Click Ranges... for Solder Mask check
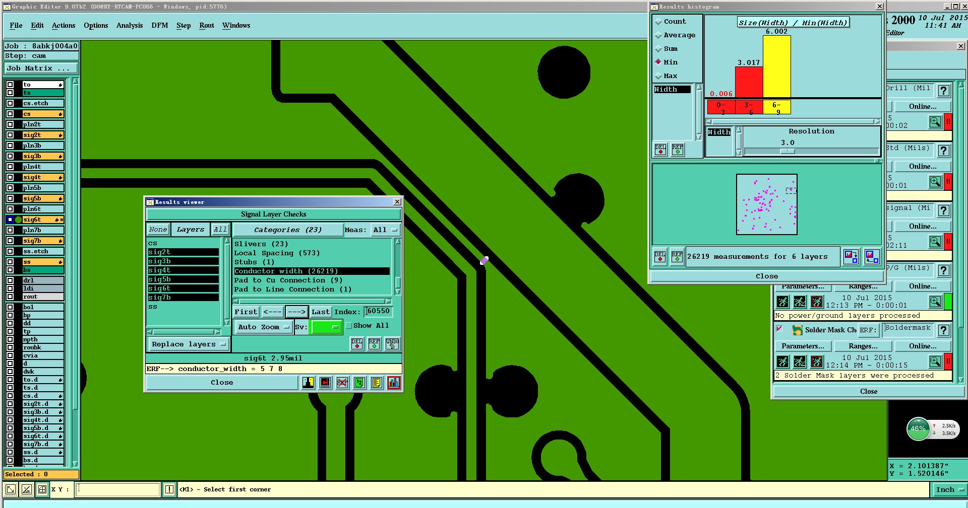This screenshot has height=508, width=968. tap(863, 346)
